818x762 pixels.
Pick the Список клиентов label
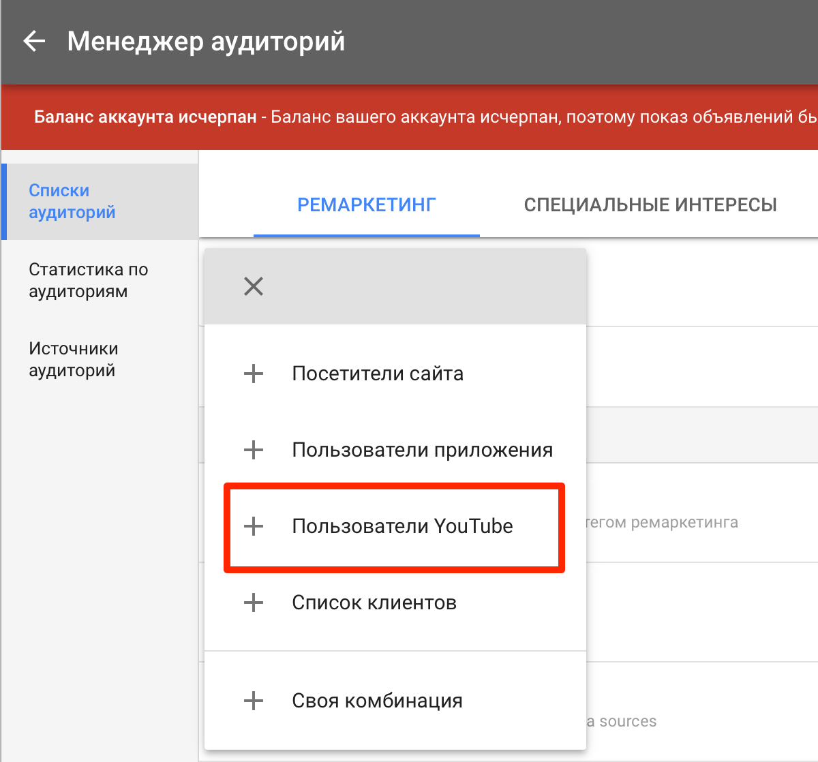374,603
